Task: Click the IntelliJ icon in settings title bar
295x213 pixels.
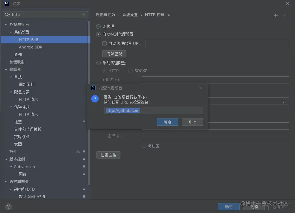Action: tap(7, 4)
